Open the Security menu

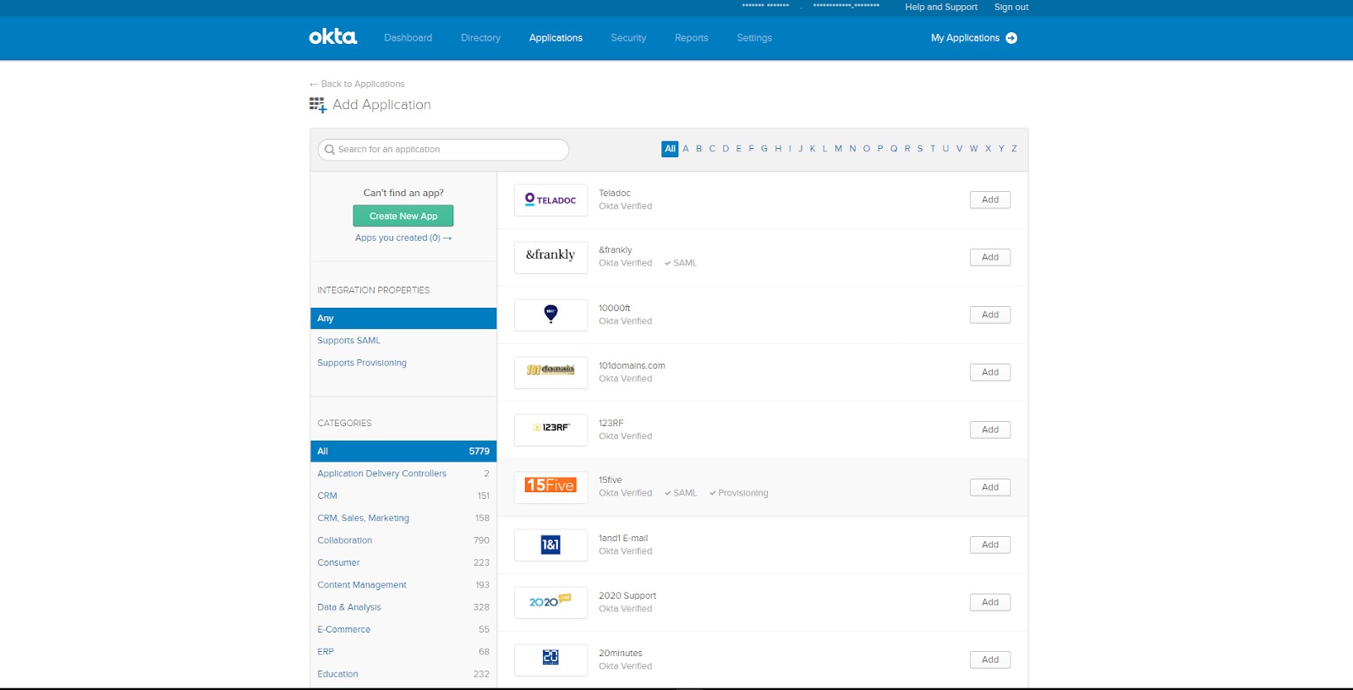[x=628, y=38]
